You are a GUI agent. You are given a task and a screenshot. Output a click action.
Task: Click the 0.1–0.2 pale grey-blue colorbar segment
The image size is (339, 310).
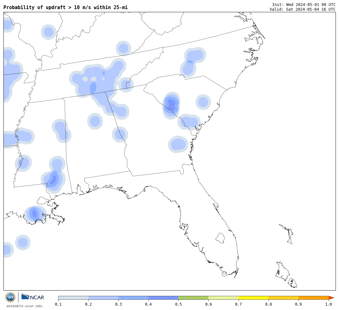coord(73,298)
